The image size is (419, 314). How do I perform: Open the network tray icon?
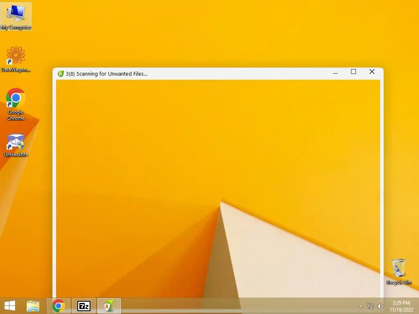point(370,306)
